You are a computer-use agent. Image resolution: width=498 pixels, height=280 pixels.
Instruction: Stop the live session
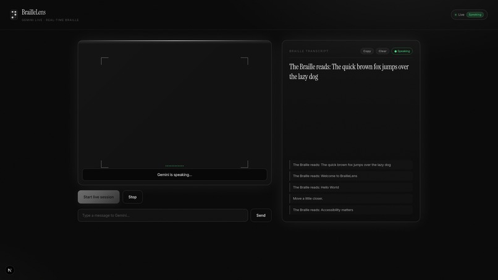pos(132,197)
